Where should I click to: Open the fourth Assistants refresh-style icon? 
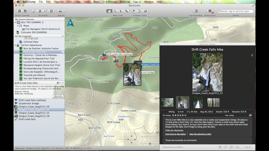click(51, 11)
